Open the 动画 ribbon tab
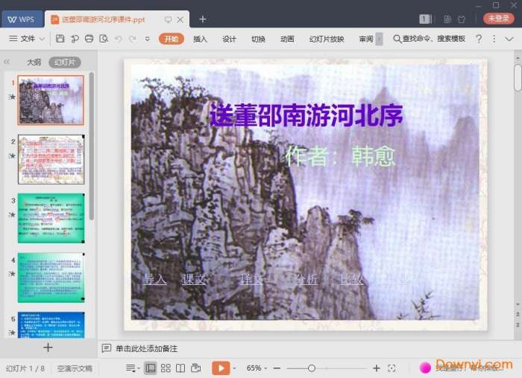522x378 pixels. click(x=287, y=39)
